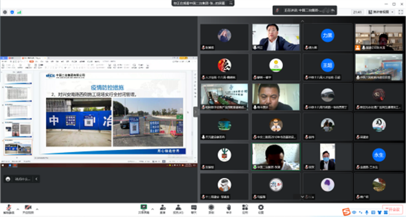The height and width of the screenshot is (217, 406).
Task: Click the Record icon in the toolbar
Action: coord(211,209)
